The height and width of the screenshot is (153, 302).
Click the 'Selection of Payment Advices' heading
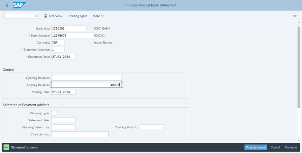pyautogui.click(x=26, y=105)
